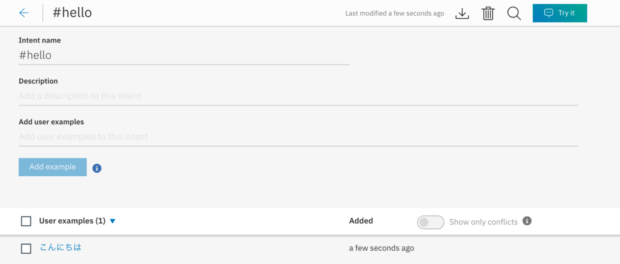Click into the Description field
This screenshot has height=264, width=620.
(298, 96)
